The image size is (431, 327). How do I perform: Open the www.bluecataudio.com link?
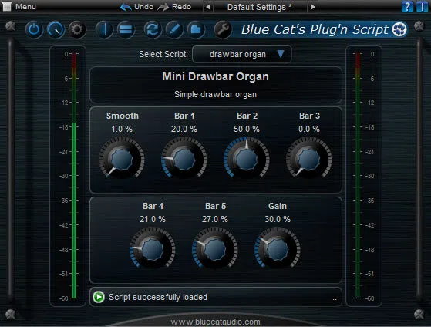(216, 322)
